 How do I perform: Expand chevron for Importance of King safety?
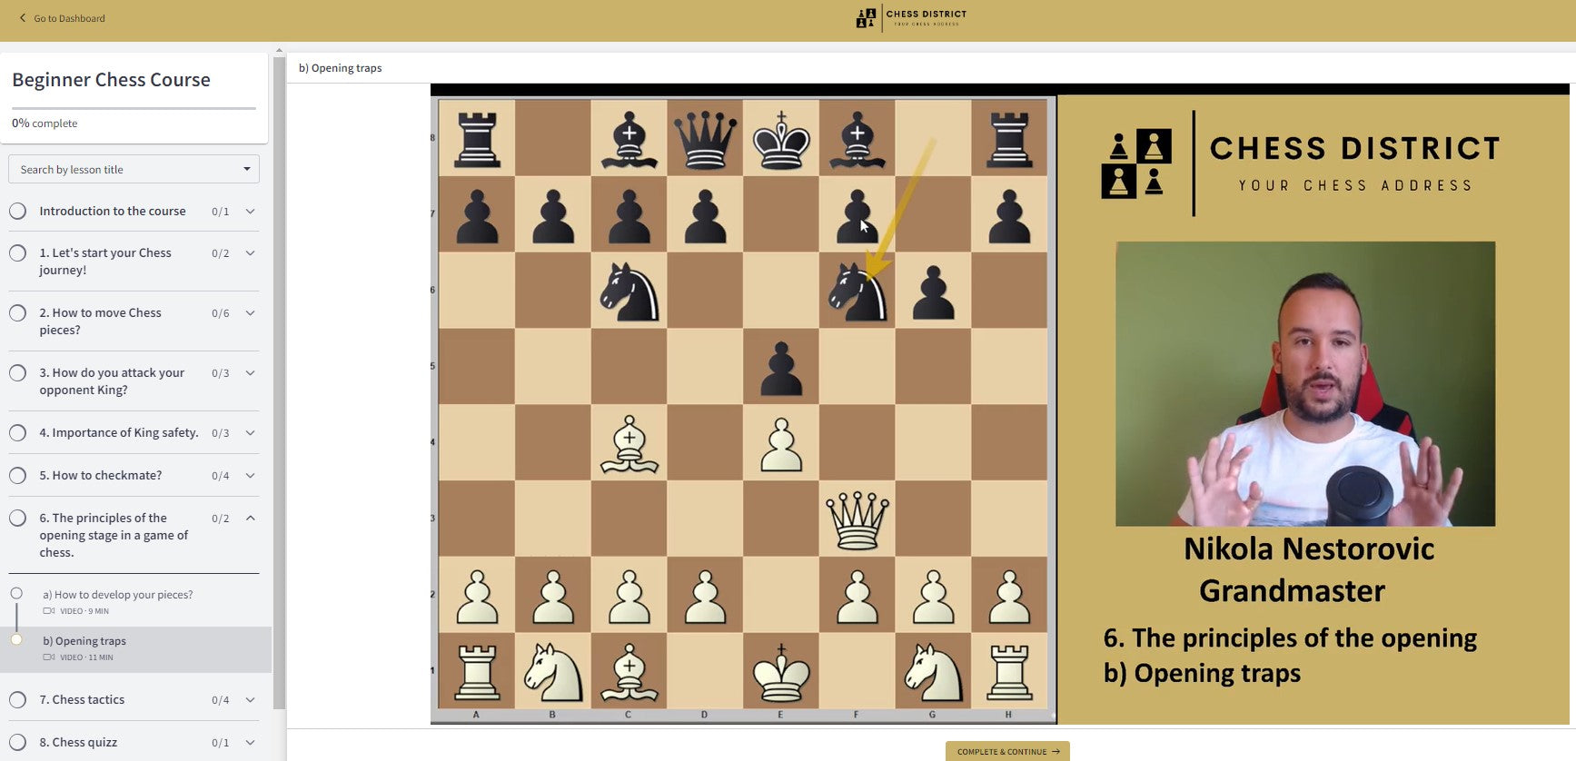[x=250, y=432]
